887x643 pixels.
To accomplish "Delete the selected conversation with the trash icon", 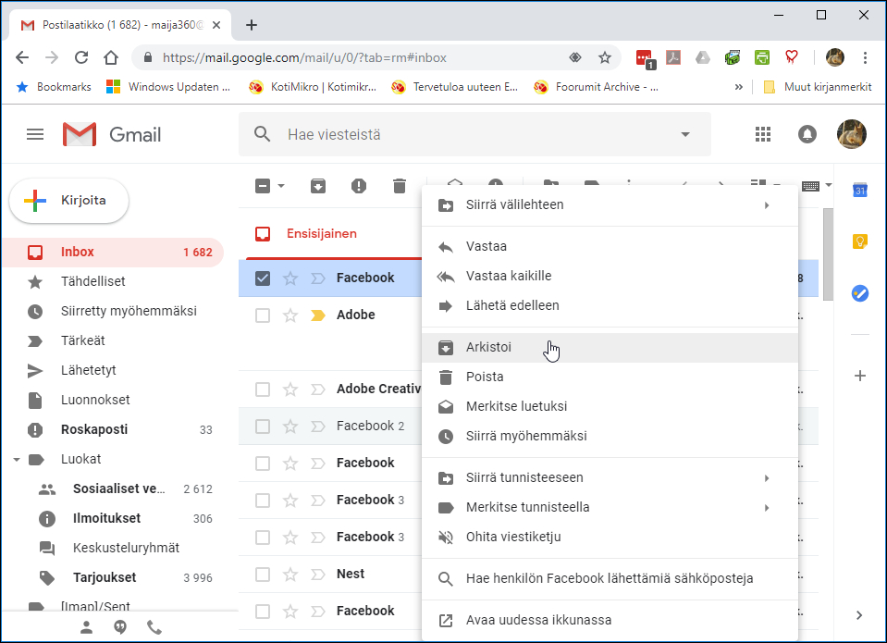I will pos(399,186).
